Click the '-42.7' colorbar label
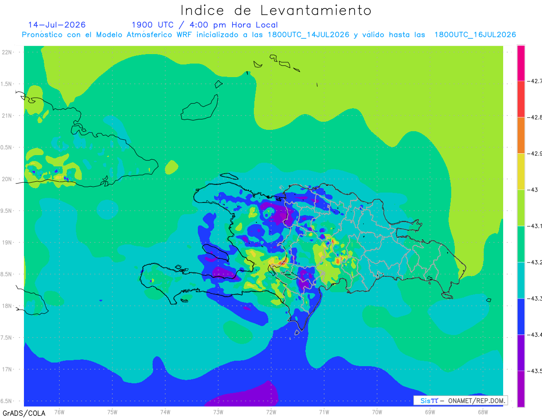Image resolution: width=542 pixels, height=418 pixels. click(535, 81)
